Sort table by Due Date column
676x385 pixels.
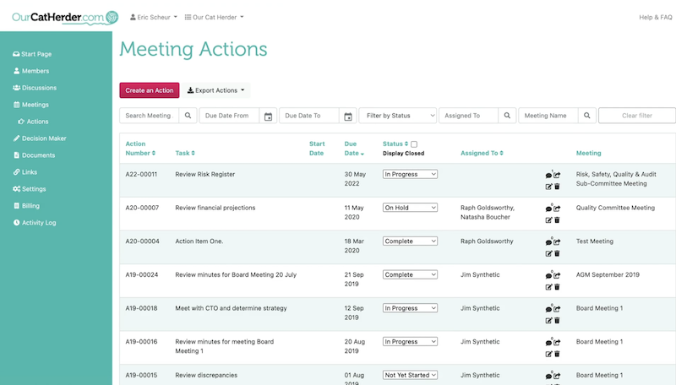(x=354, y=149)
